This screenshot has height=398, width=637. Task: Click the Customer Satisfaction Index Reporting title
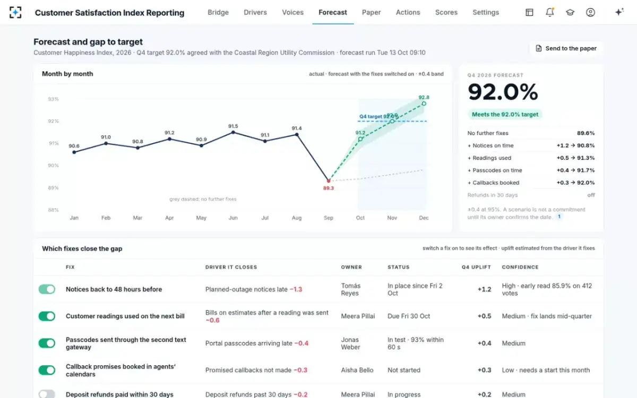click(110, 13)
